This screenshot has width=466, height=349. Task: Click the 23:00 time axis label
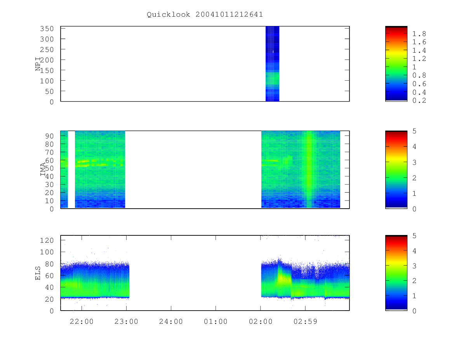click(126, 322)
